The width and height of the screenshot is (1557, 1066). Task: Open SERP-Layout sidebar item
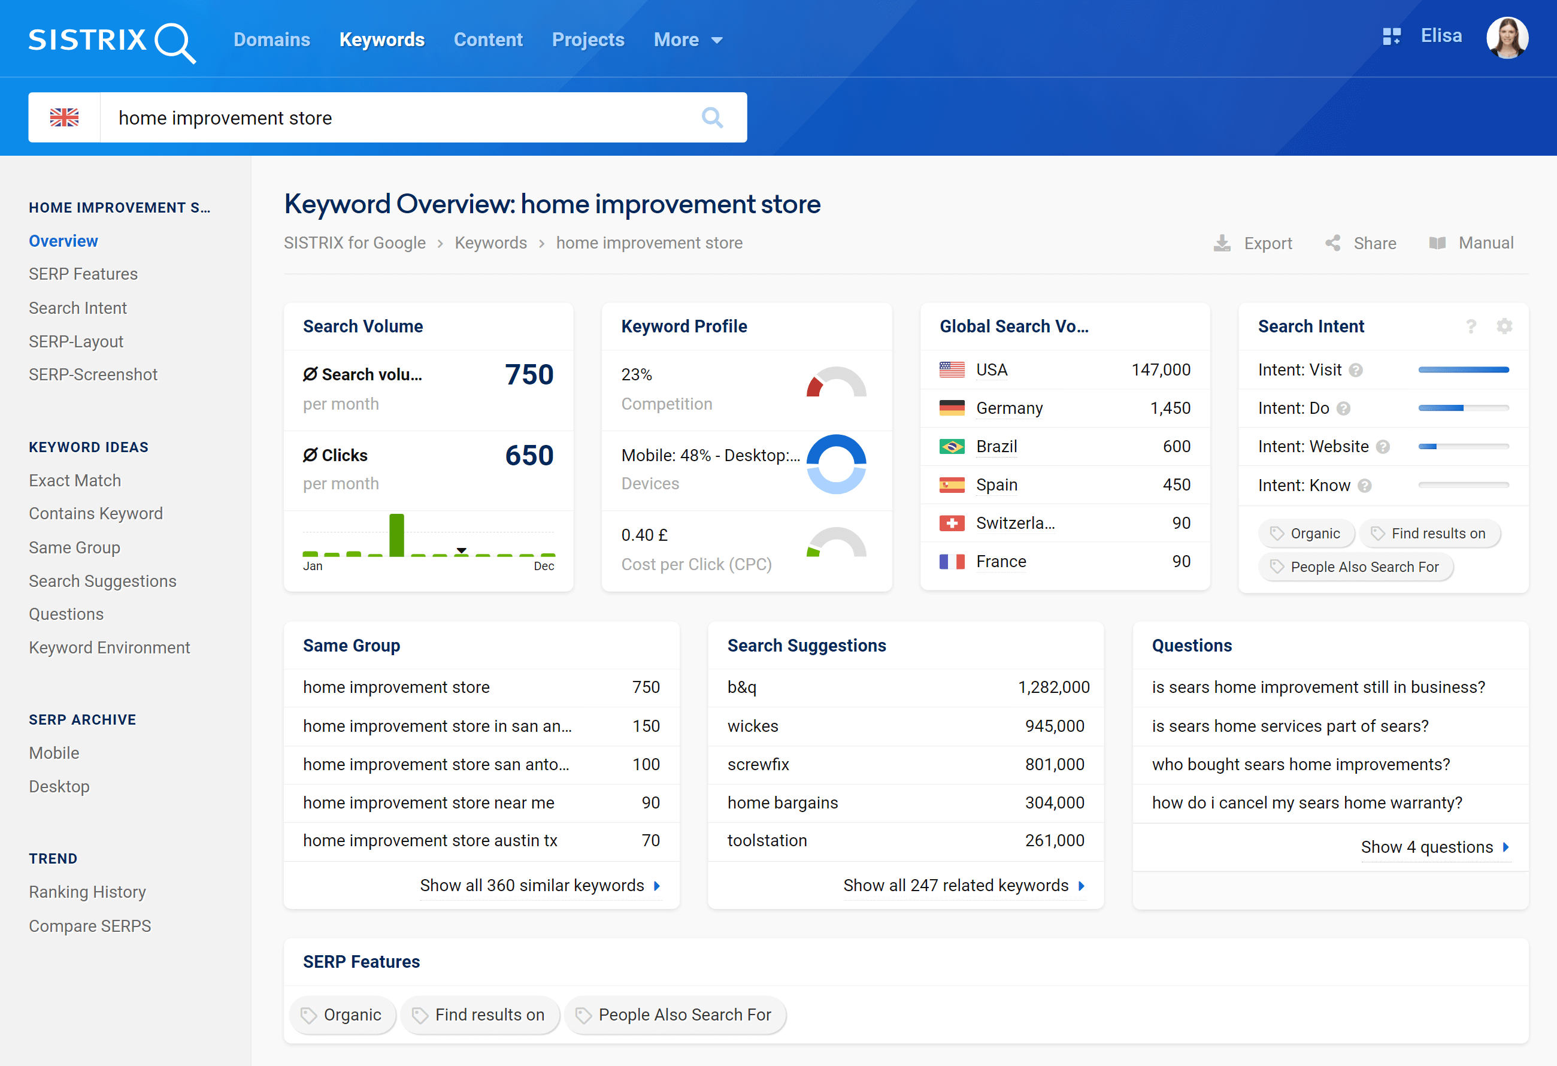pyautogui.click(x=75, y=342)
